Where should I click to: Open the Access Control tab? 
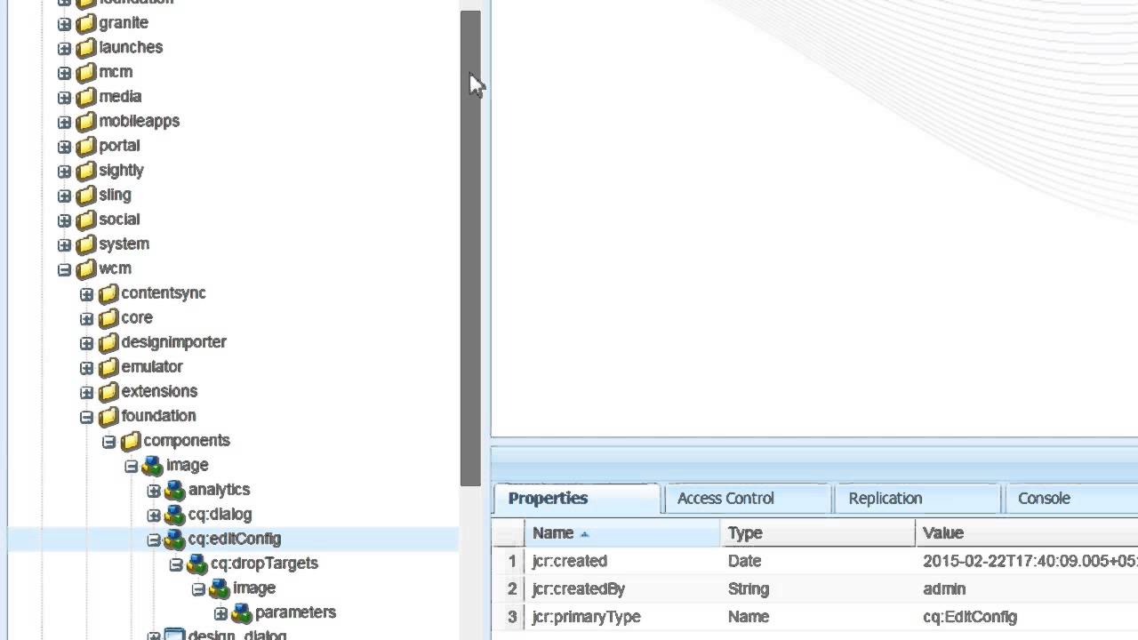[x=747, y=499]
